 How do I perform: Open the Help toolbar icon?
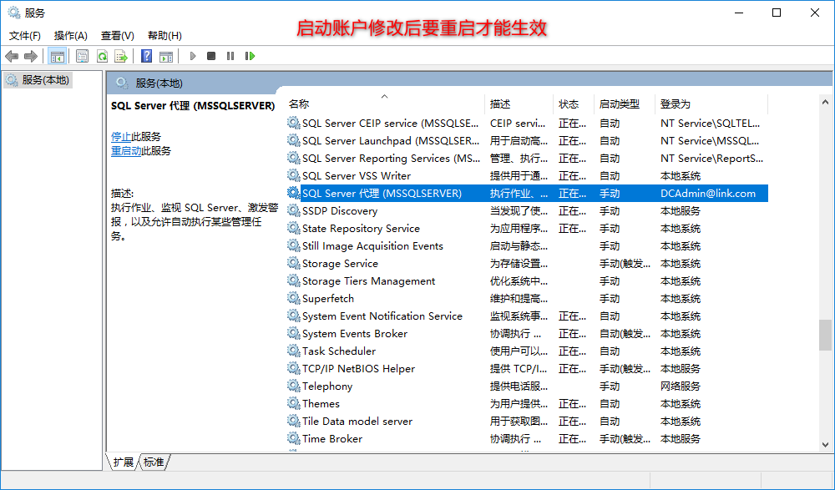point(146,56)
